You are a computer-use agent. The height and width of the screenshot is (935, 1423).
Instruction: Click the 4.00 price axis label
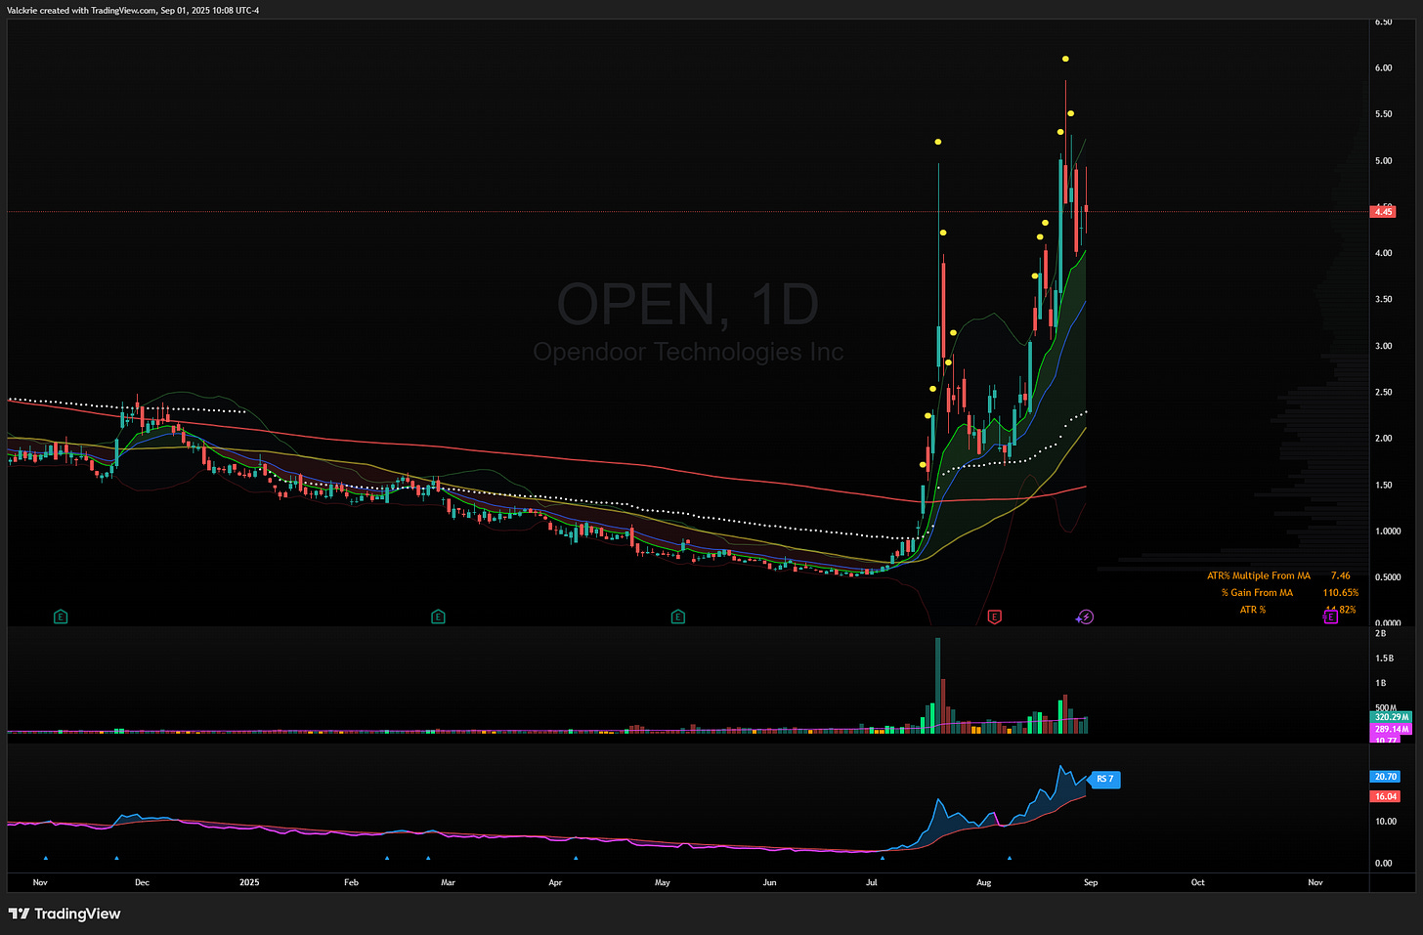1383,253
